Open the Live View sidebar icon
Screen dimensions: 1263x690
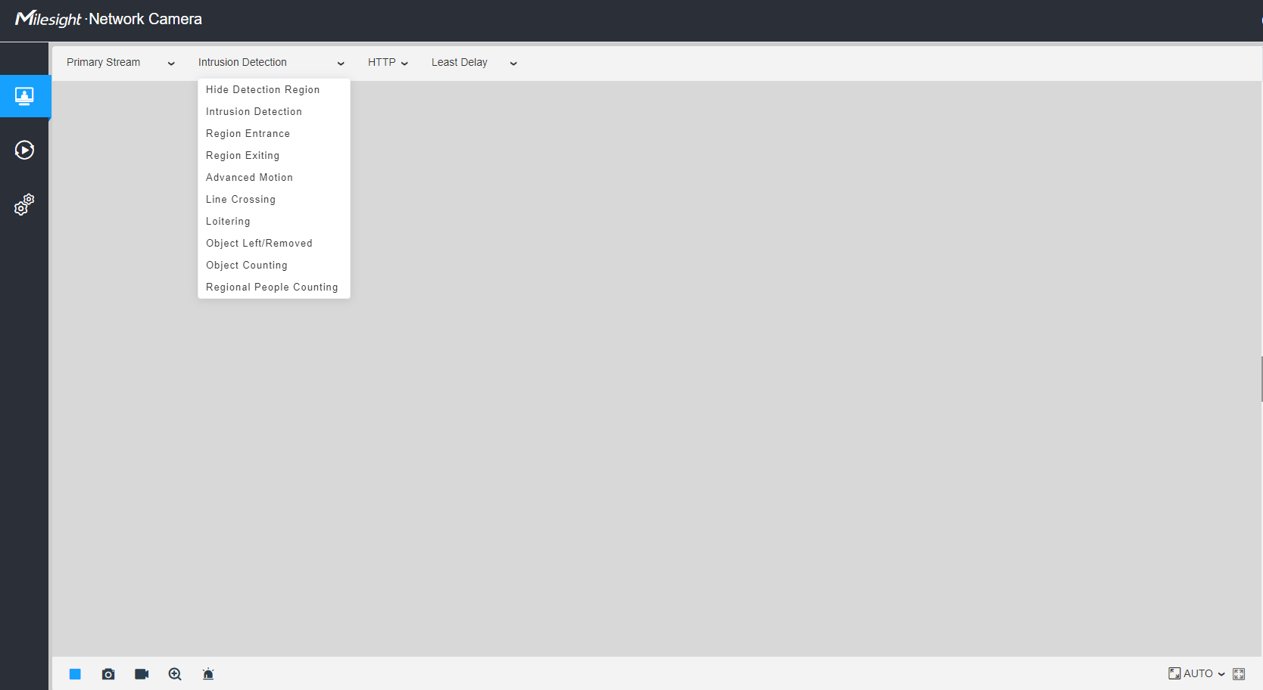(x=24, y=96)
